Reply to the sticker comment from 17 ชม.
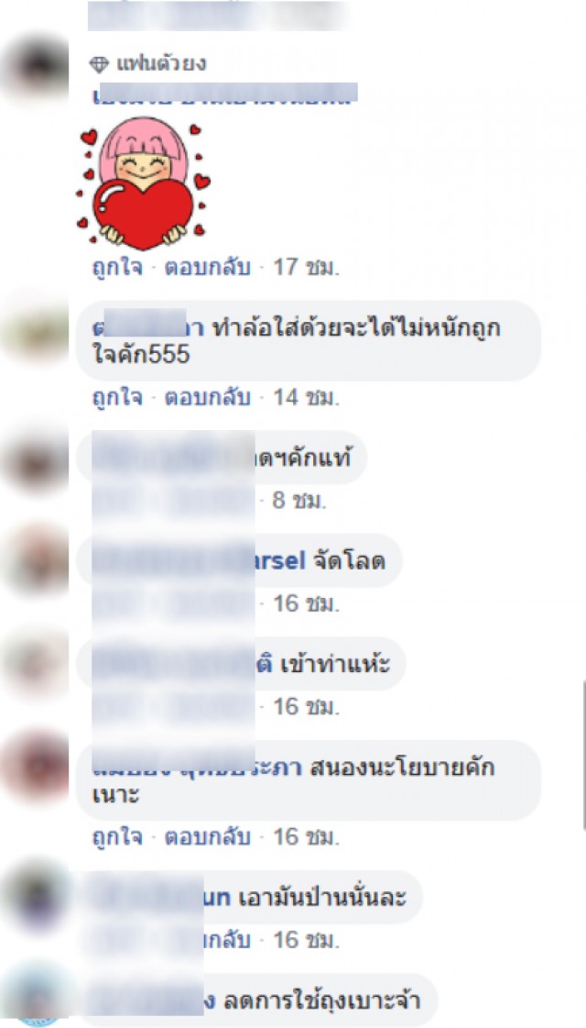The width and height of the screenshot is (586, 1028). pos(207,269)
